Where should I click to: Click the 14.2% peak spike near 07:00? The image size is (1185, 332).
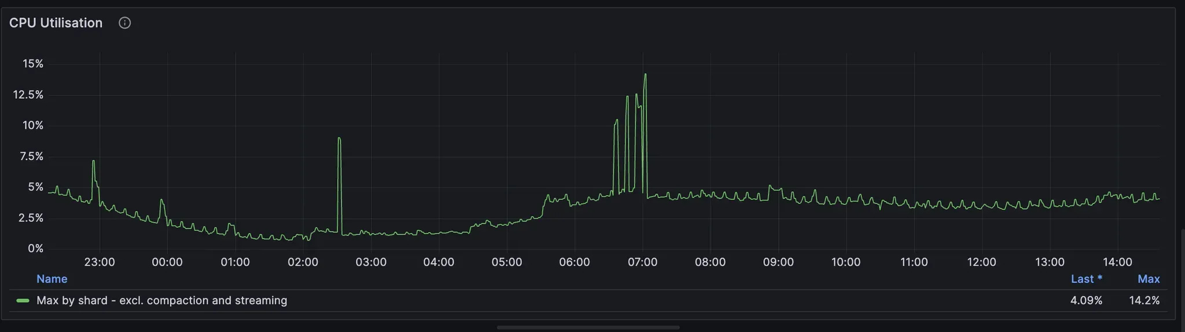coord(645,74)
